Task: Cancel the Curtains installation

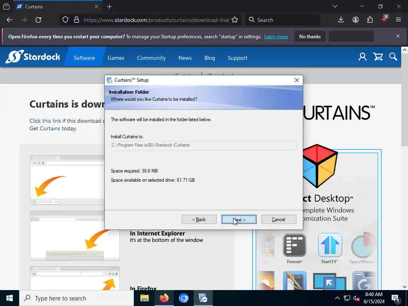Action: tap(279, 220)
